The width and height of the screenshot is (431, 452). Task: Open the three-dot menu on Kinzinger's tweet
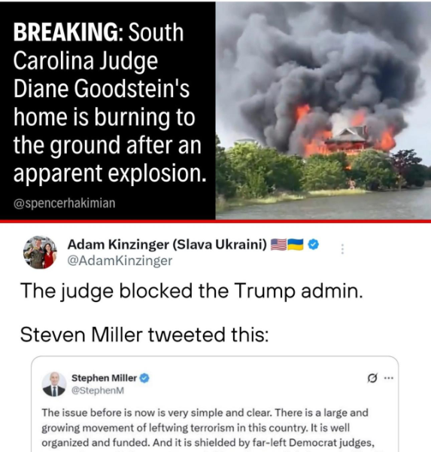(x=342, y=249)
